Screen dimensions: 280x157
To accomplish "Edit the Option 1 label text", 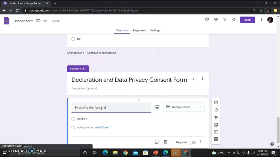I will [x=82, y=119].
